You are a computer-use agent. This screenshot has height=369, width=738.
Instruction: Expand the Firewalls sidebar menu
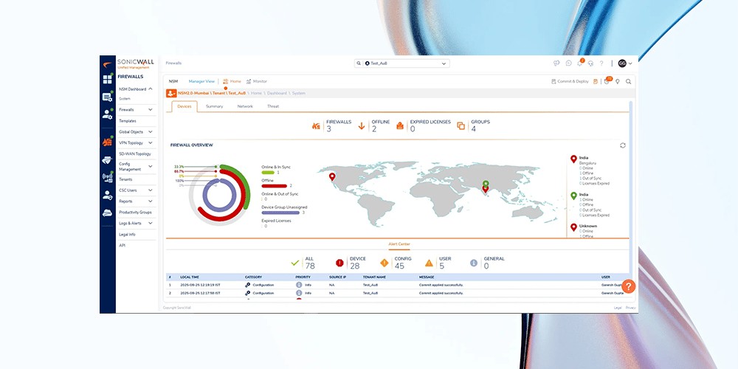click(150, 110)
